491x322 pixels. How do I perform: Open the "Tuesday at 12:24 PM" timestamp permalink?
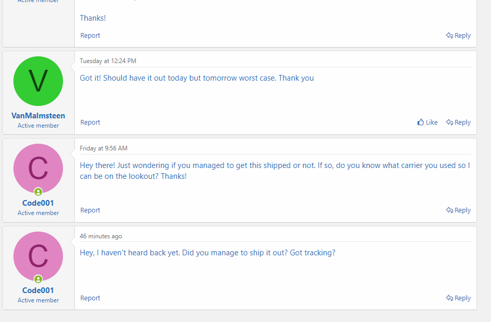pyautogui.click(x=108, y=61)
